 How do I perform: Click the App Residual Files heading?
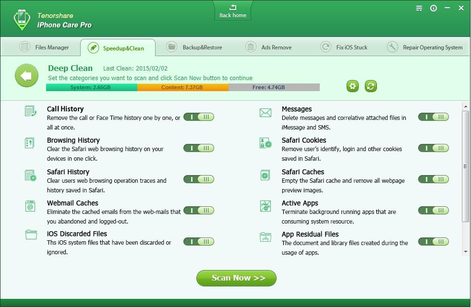tap(310, 234)
